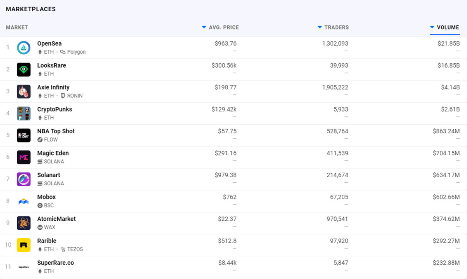467x279 pixels.
Task: Click LooksRare's volume value $16.85B
Action: [x=449, y=65]
